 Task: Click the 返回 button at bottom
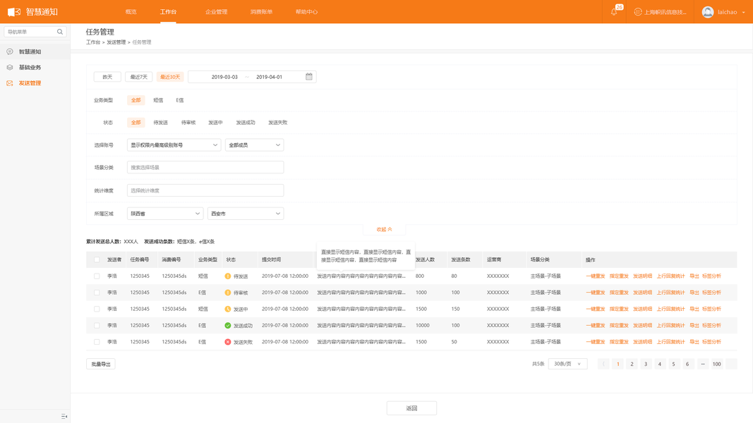(x=411, y=408)
